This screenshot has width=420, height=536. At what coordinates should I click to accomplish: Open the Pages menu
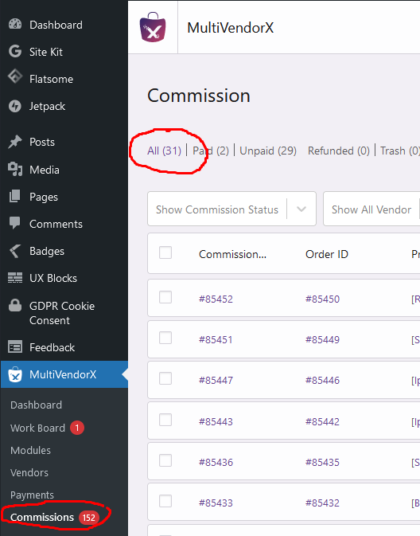pos(44,198)
